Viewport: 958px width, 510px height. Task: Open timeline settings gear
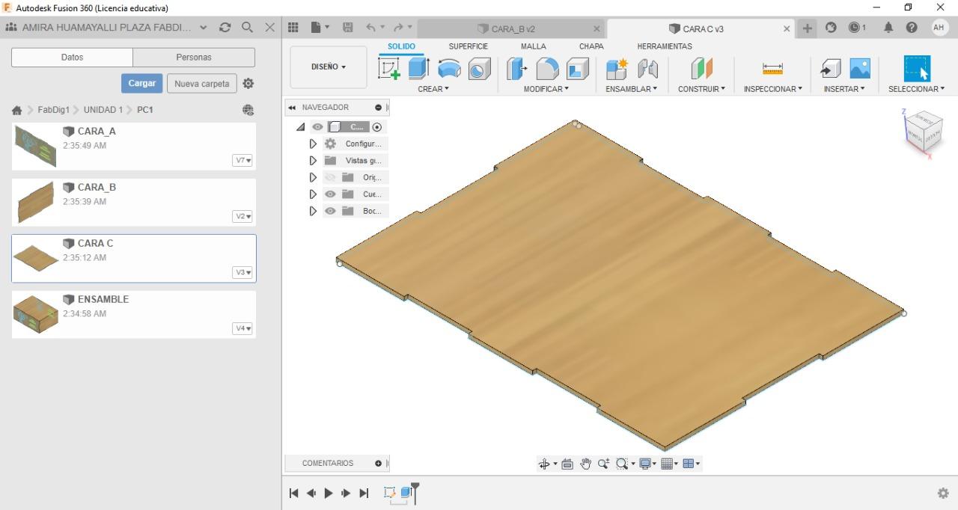[943, 493]
